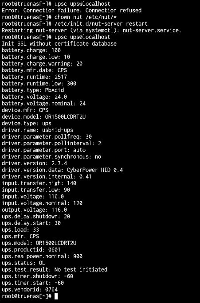
Task: Click the driver.version.data CyberPower HID line
Action: tap(62, 170)
